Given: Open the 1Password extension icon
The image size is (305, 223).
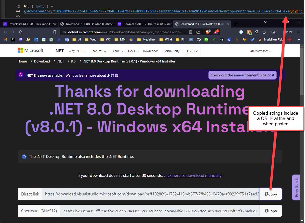Looking at the screenshot, I should pos(241,32).
